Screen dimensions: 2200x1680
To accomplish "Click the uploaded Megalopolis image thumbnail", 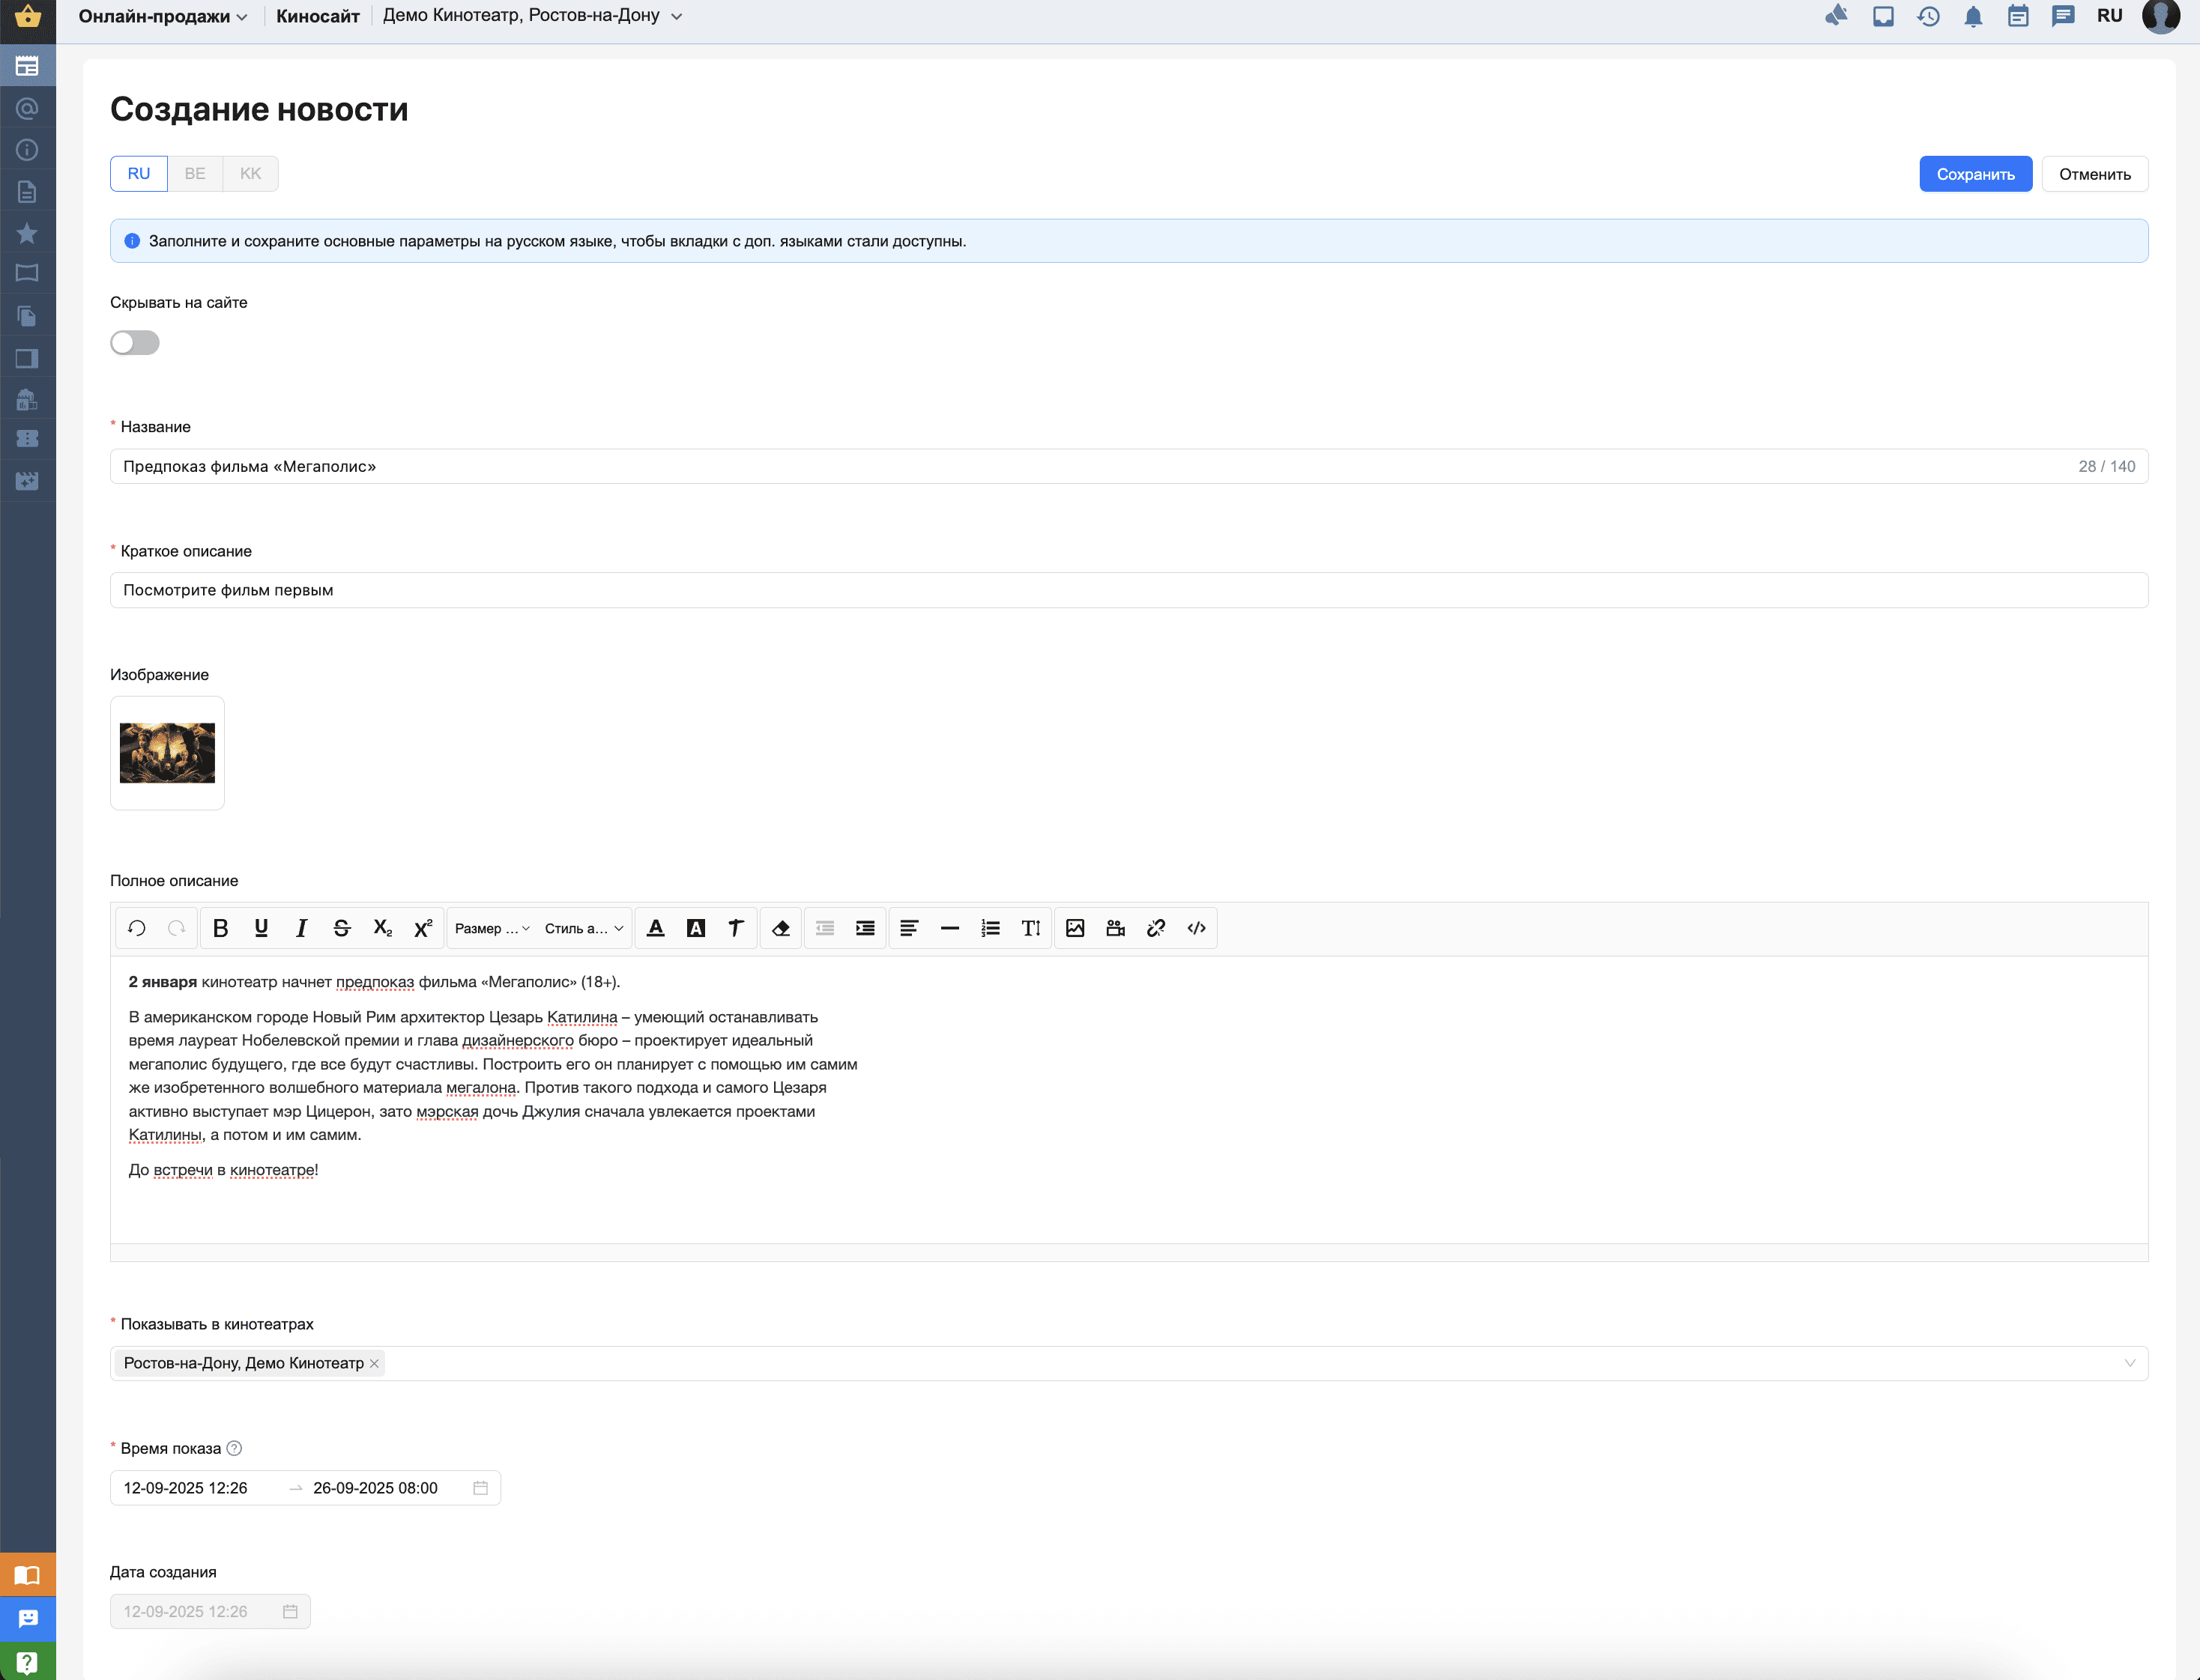I will pos(167,753).
